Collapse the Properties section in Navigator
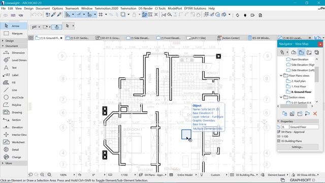325x183 pixels. coord(279,121)
